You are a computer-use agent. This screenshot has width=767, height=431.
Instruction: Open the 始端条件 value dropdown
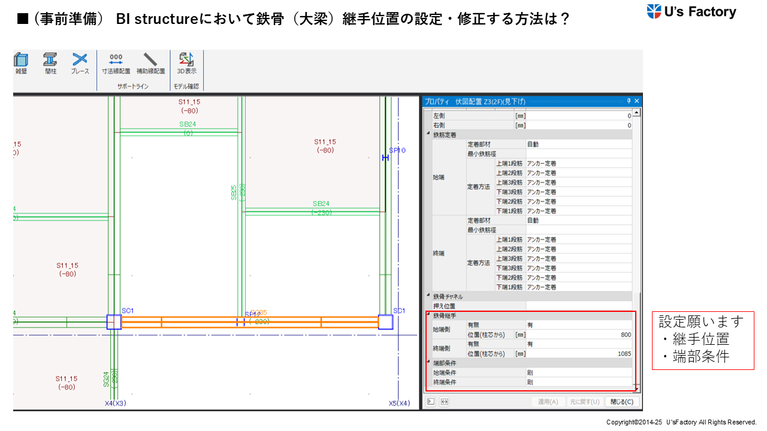point(578,372)
